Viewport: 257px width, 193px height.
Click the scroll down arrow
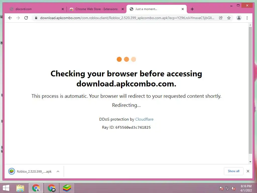[x=250, y=162]
